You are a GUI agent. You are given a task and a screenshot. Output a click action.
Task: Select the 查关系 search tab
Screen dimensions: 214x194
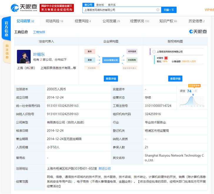click(x=112, y=5)
